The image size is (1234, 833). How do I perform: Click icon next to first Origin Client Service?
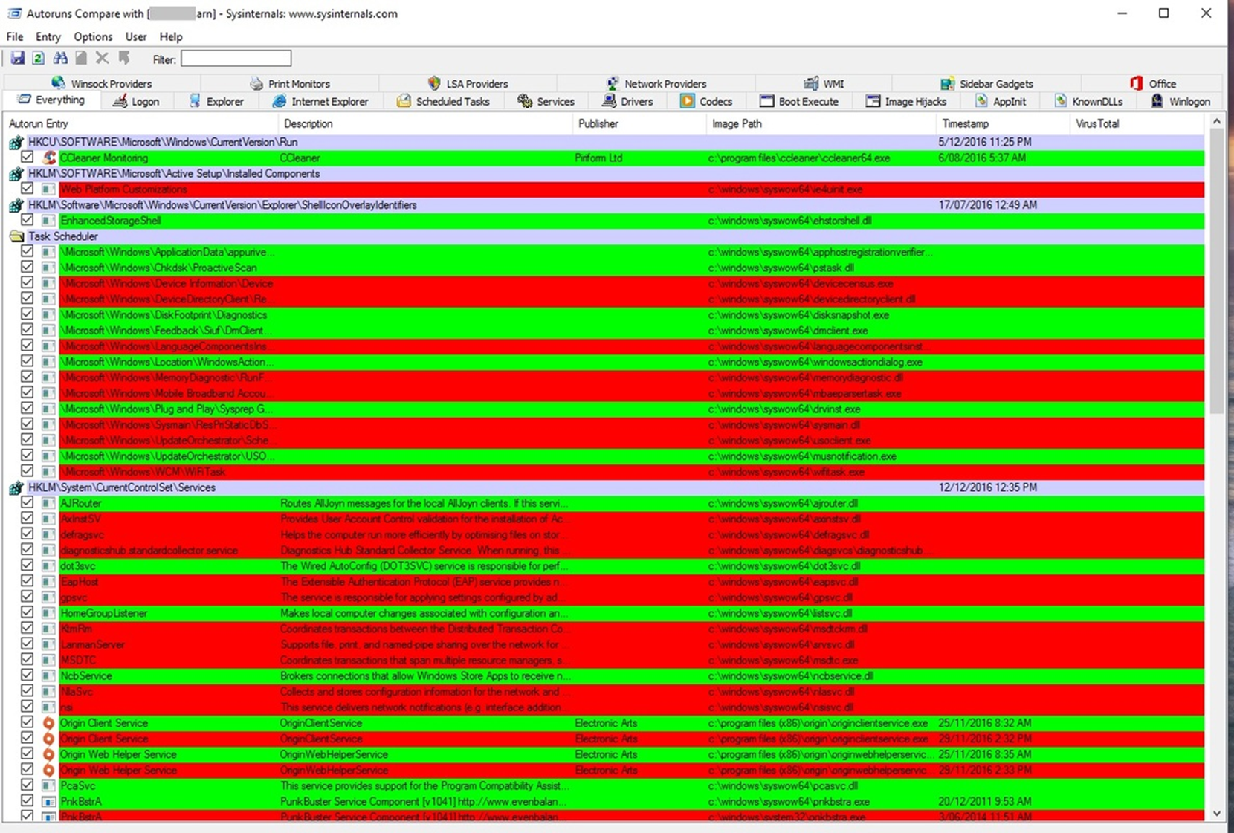click(x=49, y=723)
